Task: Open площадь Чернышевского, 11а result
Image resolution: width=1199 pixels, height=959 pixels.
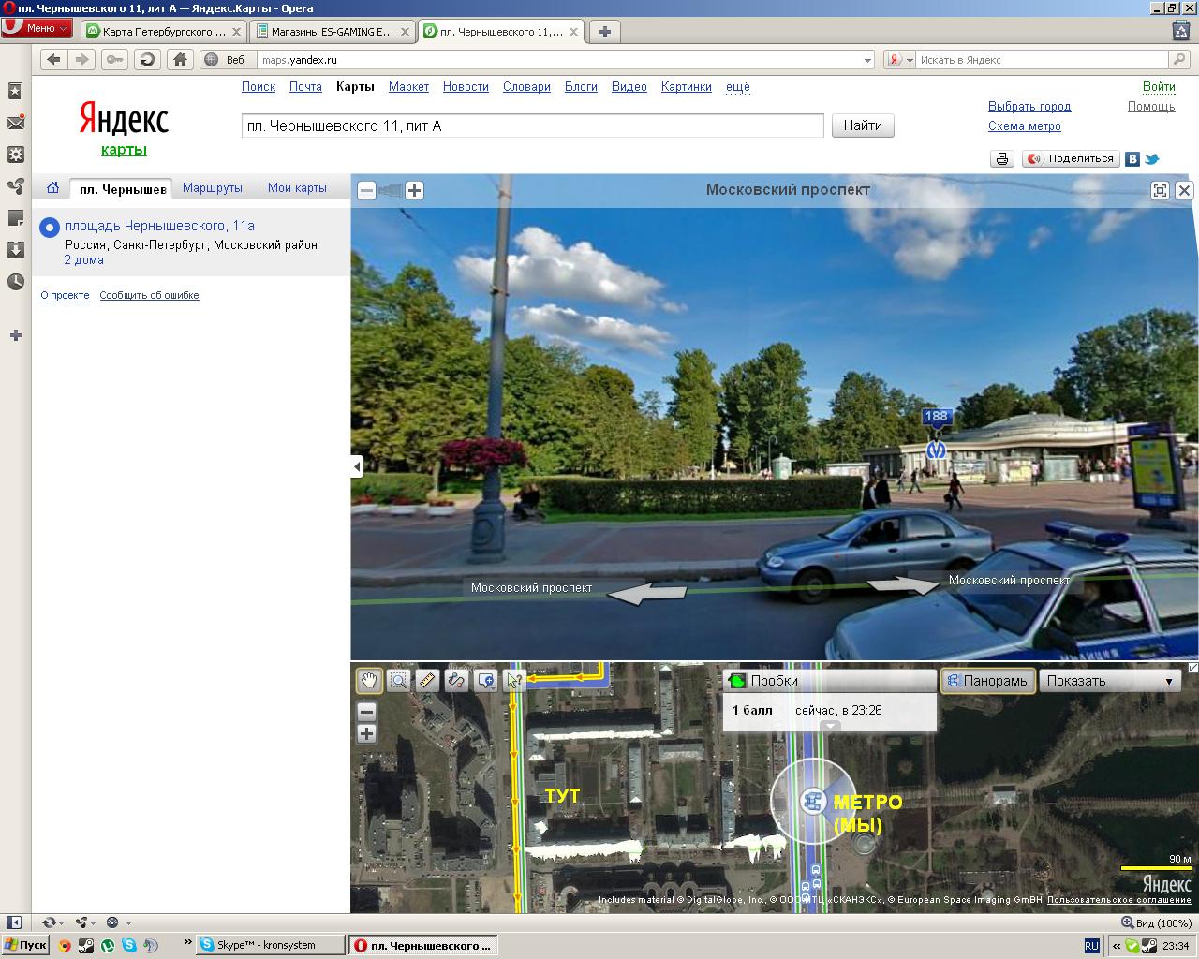Action: (x=159, y=226)
